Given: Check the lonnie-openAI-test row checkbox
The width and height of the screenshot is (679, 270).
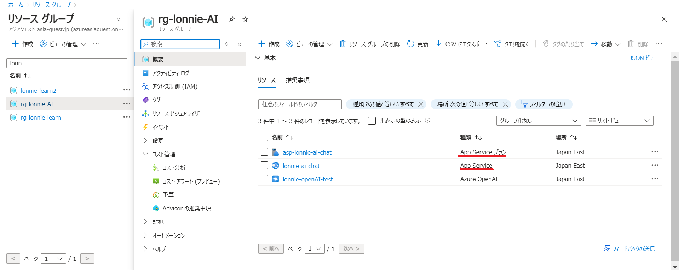Looking at the screenshot, I should (x=264, y=179).
